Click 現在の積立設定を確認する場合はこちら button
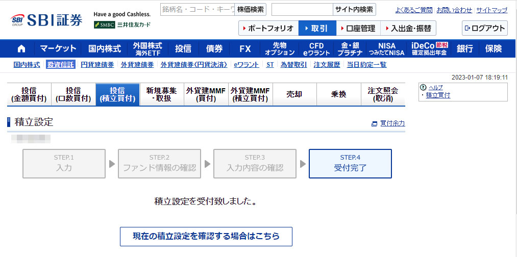Image resolution: width=517 pixels, height=257 pixels. [206, 237]
